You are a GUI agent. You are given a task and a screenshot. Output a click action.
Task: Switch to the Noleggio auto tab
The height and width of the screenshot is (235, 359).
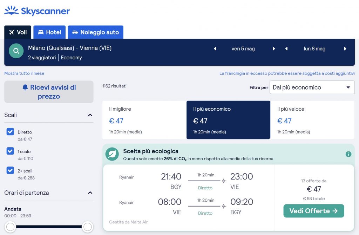[x=95, y=32]
